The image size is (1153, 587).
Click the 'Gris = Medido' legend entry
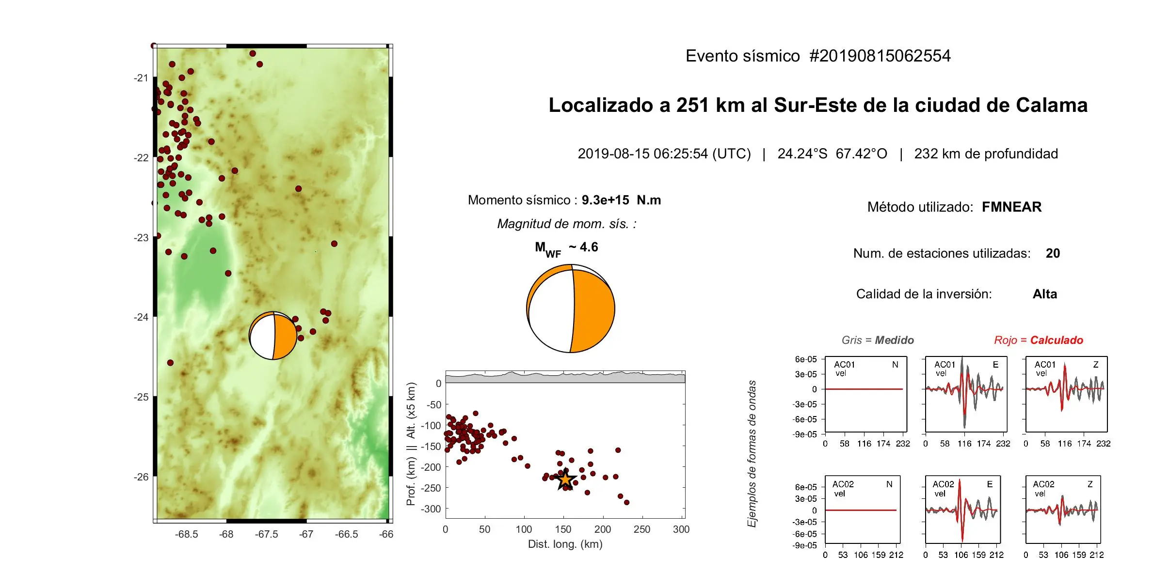point(878,340)
